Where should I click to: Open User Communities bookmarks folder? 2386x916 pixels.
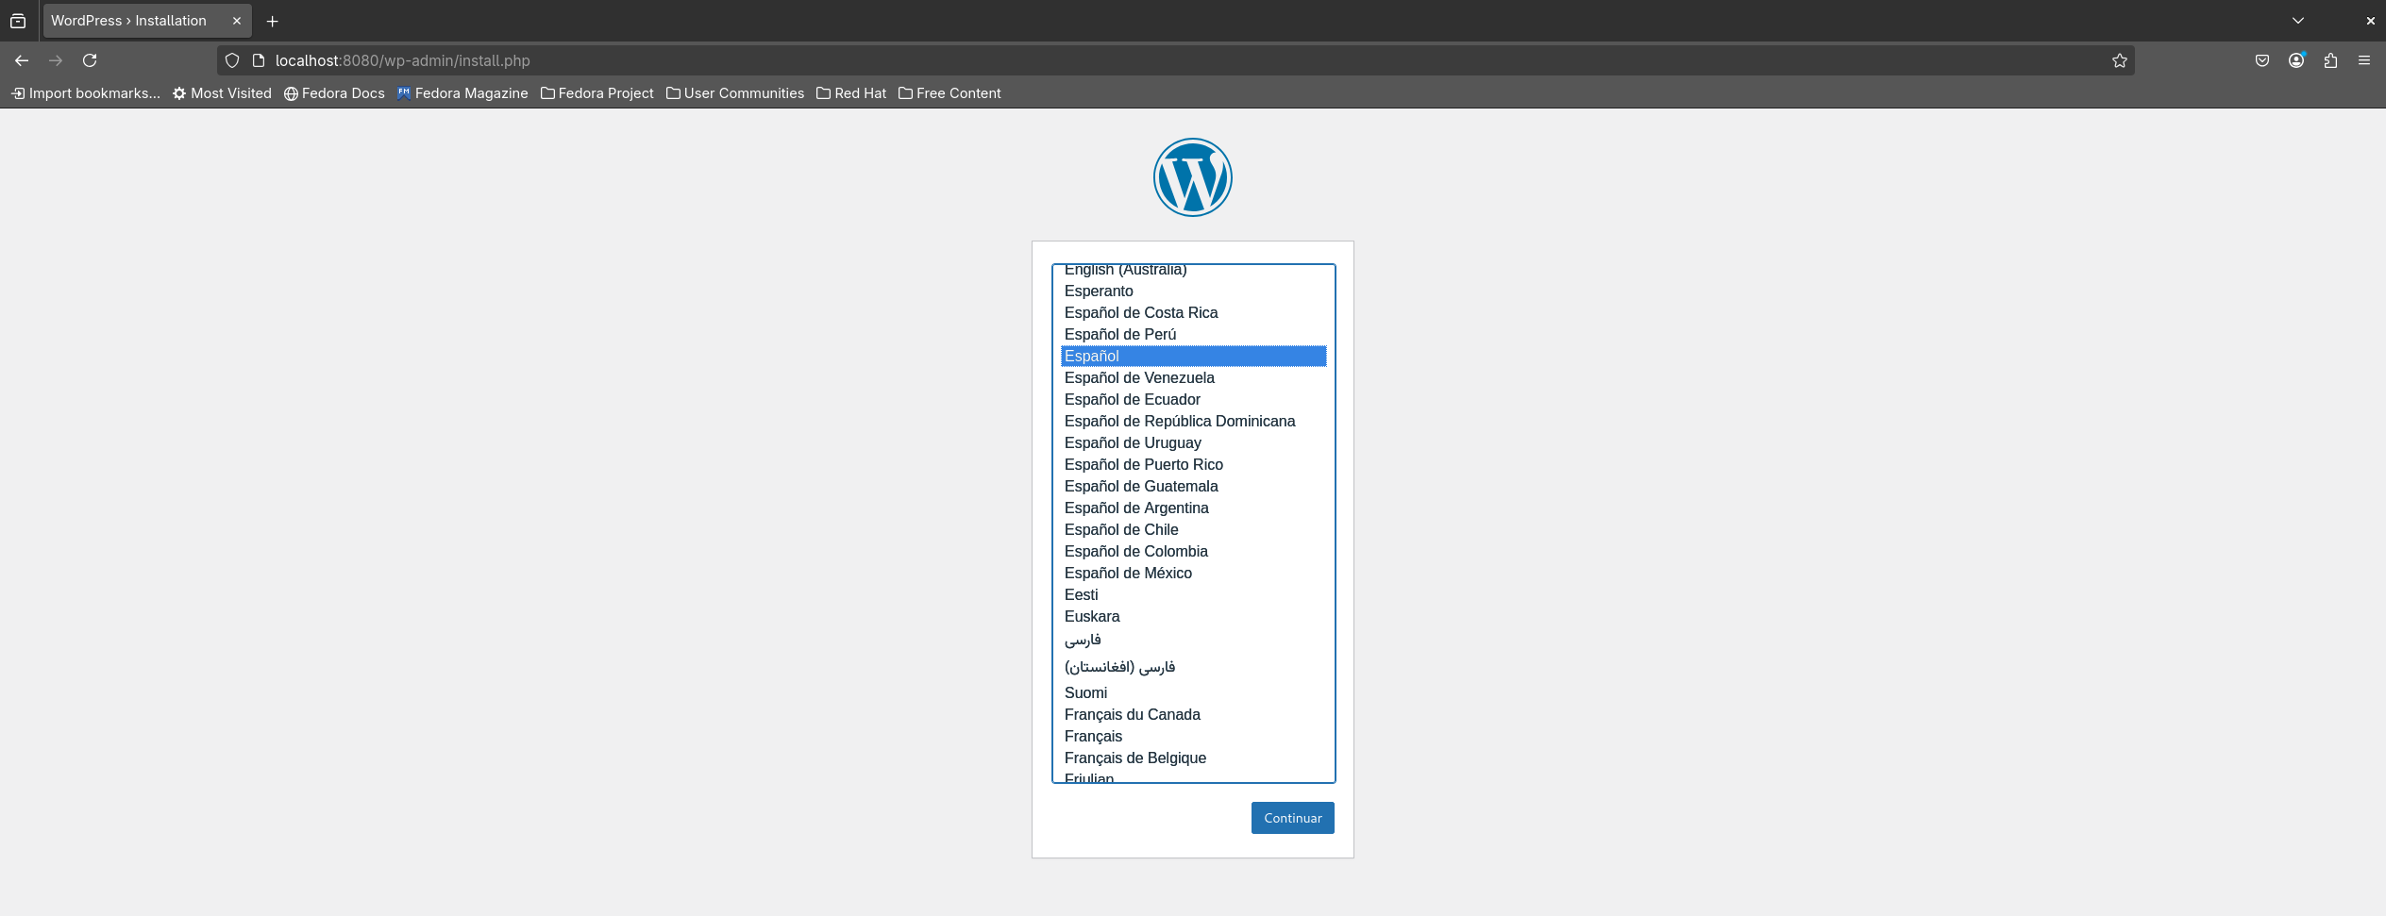(x=735, y=93)
